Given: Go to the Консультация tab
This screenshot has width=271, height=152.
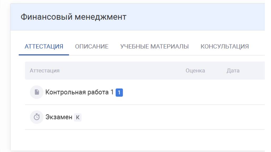Looking at the screenshot, I should pyautogui.click(x=225, y=47).
